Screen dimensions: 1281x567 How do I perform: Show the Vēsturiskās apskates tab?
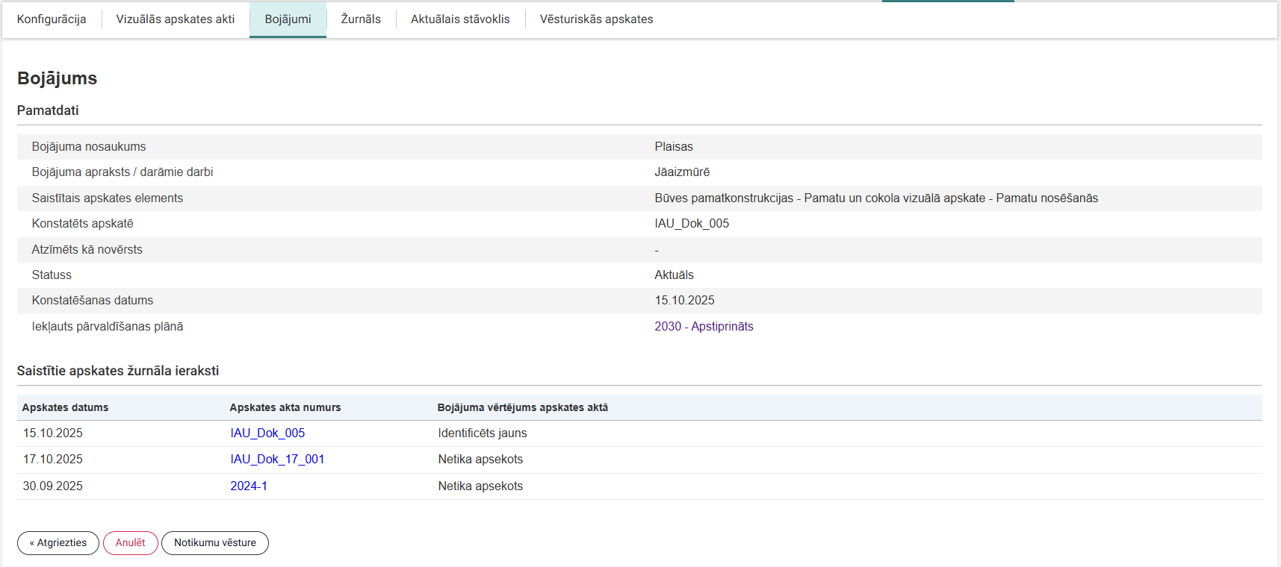click(x=596, y=19)
